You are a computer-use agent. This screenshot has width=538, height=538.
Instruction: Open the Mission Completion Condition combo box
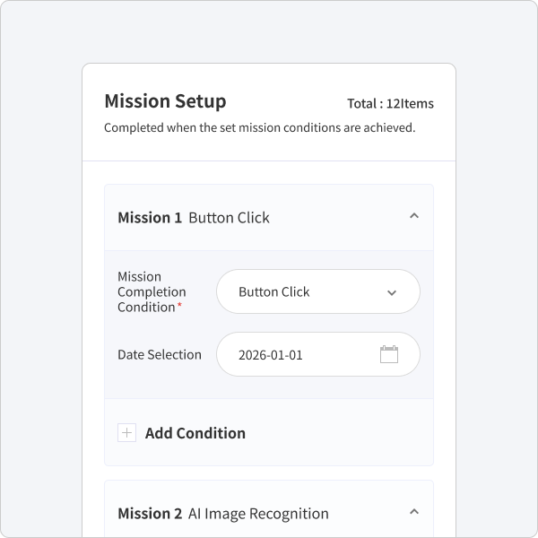coord(318,291)
